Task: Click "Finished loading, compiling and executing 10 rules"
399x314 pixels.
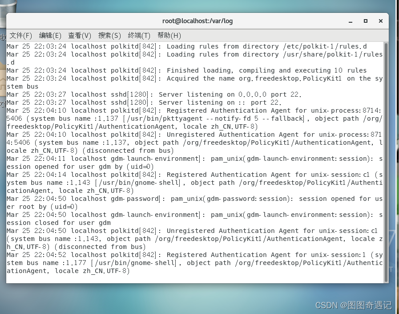Action: tap(267, 71)
